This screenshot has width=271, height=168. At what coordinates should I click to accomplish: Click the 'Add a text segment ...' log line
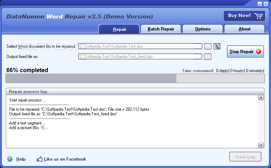(27, 123)
